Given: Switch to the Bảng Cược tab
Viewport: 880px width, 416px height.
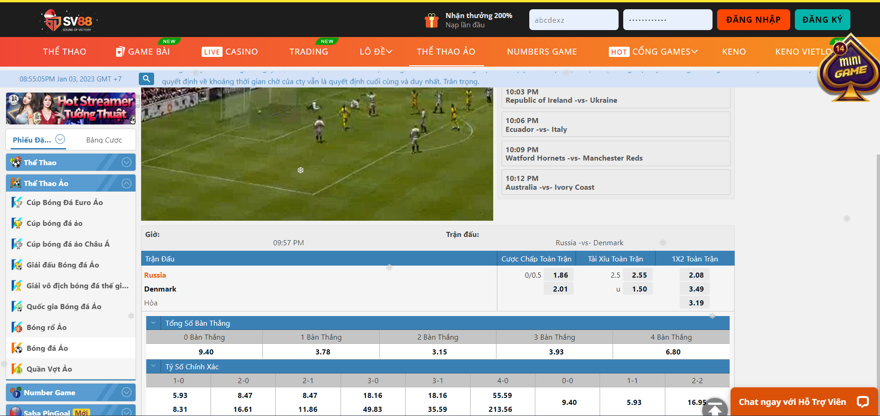Looking at the screenshot, I should coord(104,140).
